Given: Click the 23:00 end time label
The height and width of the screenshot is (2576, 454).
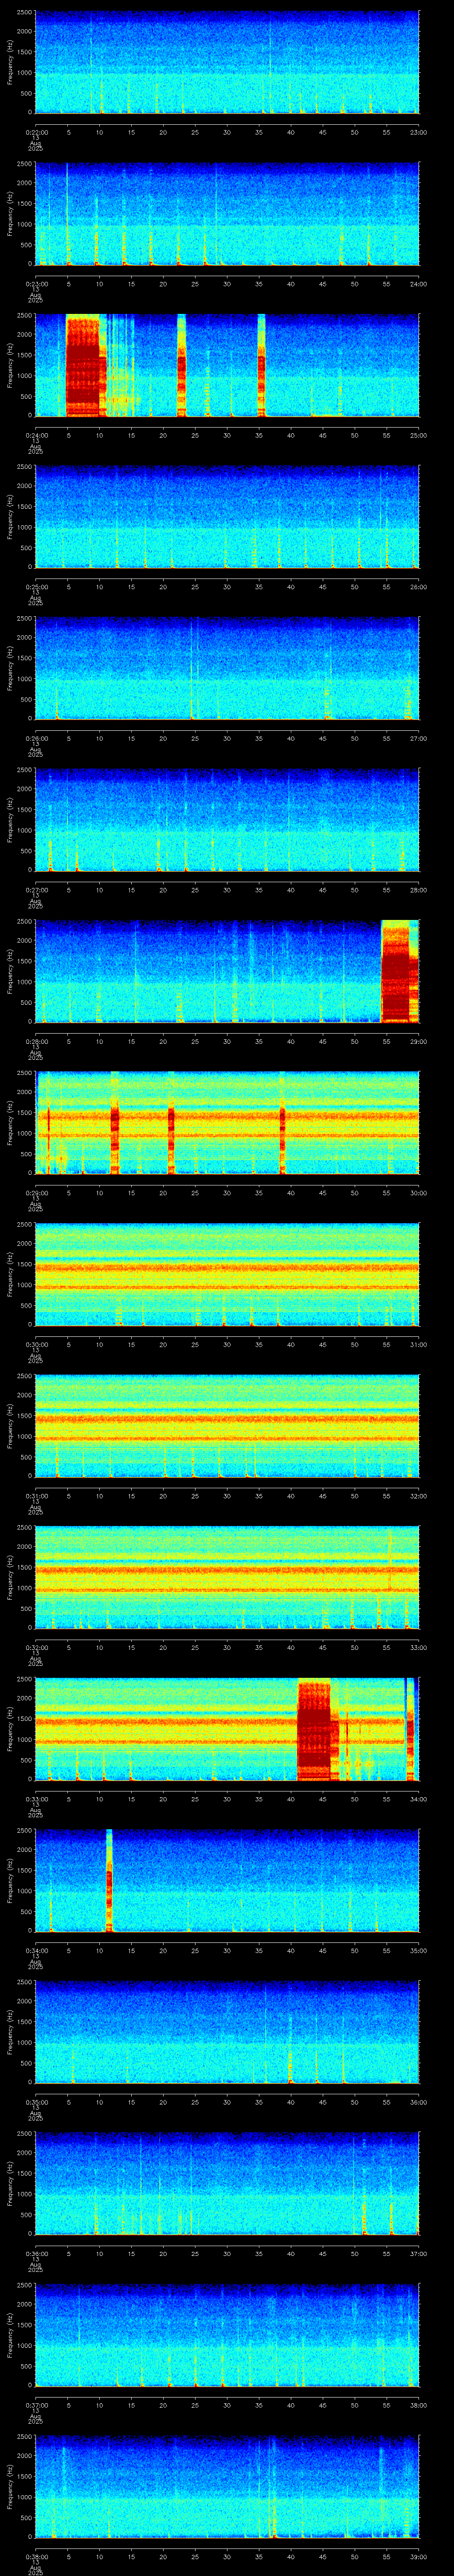Looking at the screenshot, I should click(x=418, y=132).
